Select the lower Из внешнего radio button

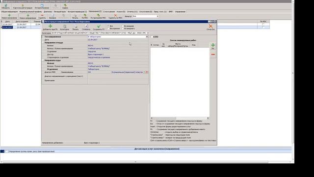(123, 29)
